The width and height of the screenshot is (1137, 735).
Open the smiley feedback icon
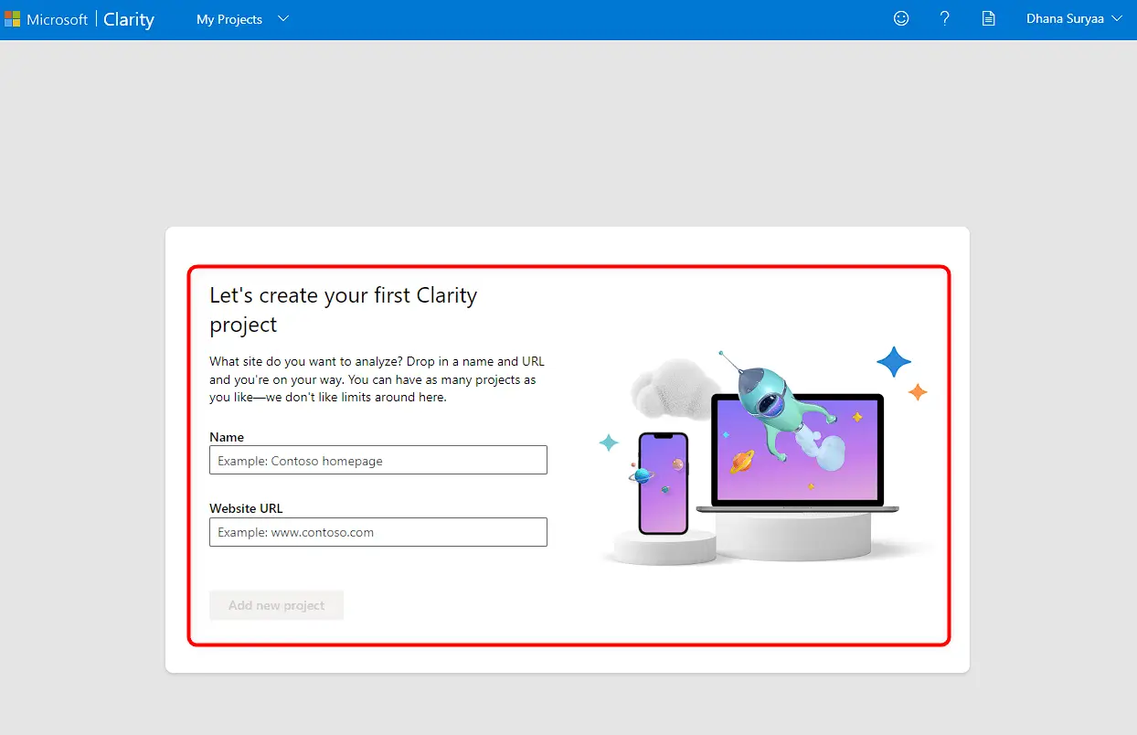pyautogui.click(x=901, y=18)
